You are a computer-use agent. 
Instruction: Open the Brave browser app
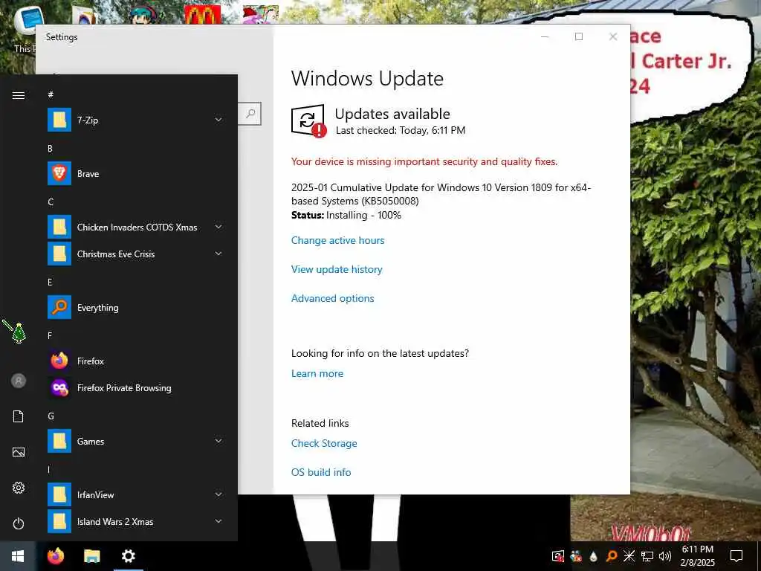[x=135, y=174]
